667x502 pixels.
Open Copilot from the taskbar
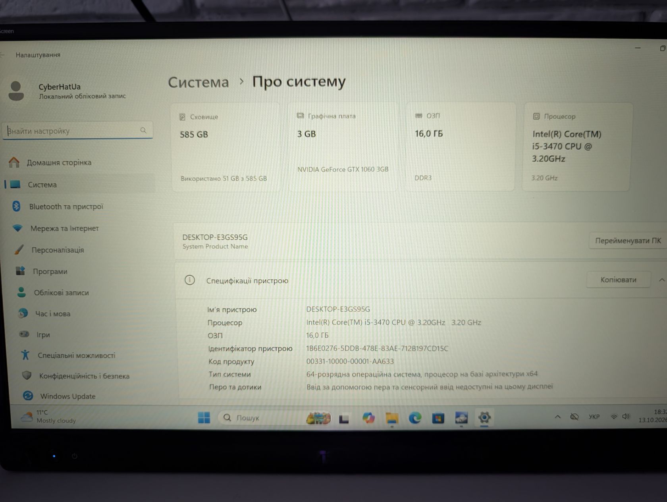(368, 418)
